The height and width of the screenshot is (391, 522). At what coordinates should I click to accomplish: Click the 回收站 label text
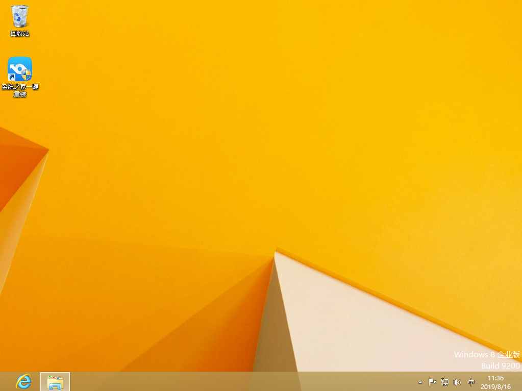(19, 34)
